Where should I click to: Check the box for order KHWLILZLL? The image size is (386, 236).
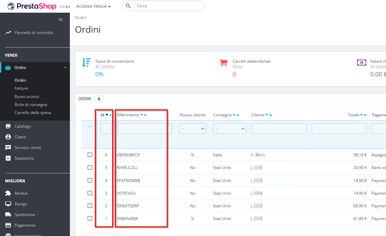90,167
